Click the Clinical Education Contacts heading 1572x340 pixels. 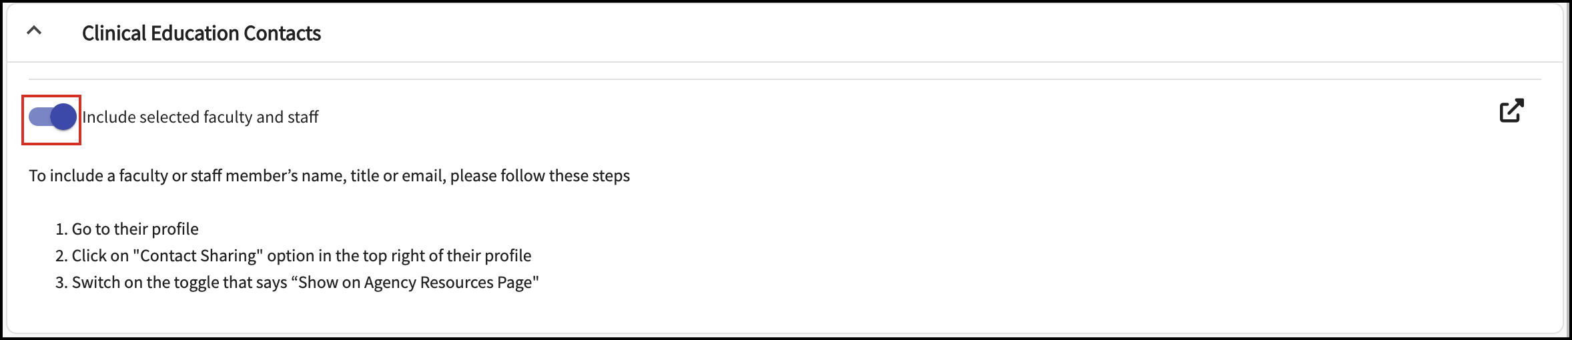coord(202,33)
